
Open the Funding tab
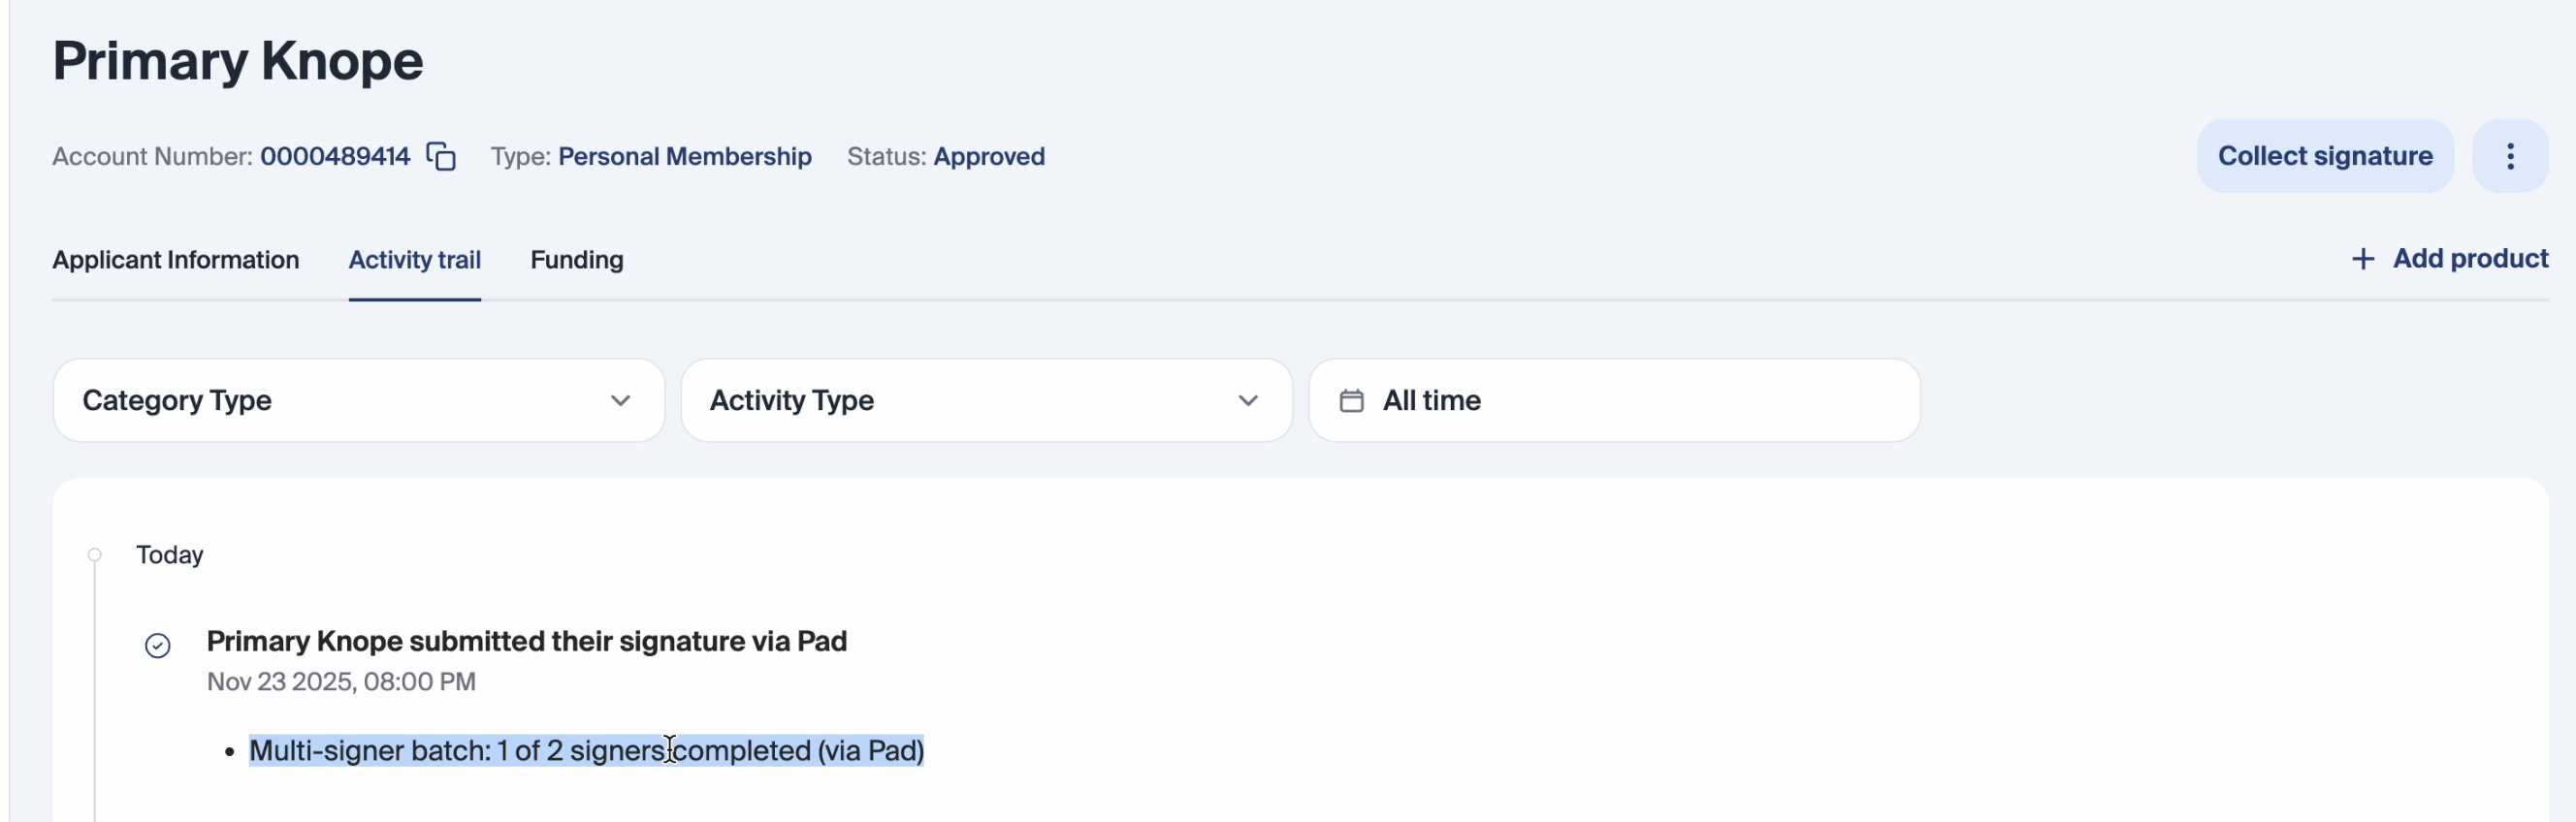pyautogui.click(x=576, y=260)
